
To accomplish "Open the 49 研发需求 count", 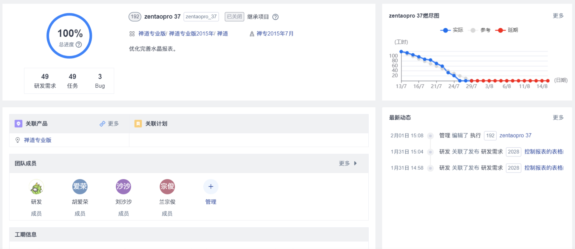I will (45, 81).
